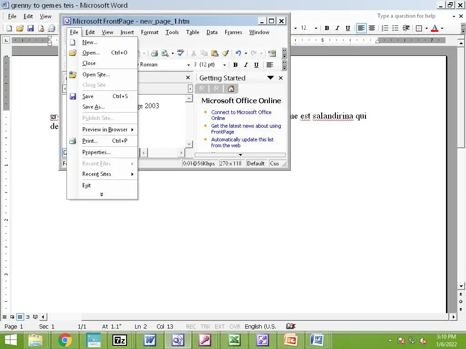Expand the File menu to show more commands
This screenshot has width=466, height=349.
(101, 194)
